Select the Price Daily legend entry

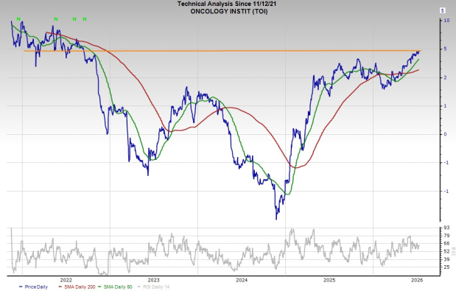coord(33,287)
